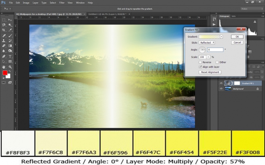Click the Reset Alignment button
The width and height of the screenshot is (265, 165).
[210, 72]
